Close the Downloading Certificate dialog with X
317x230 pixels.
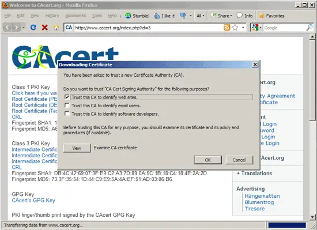[255, 65]
